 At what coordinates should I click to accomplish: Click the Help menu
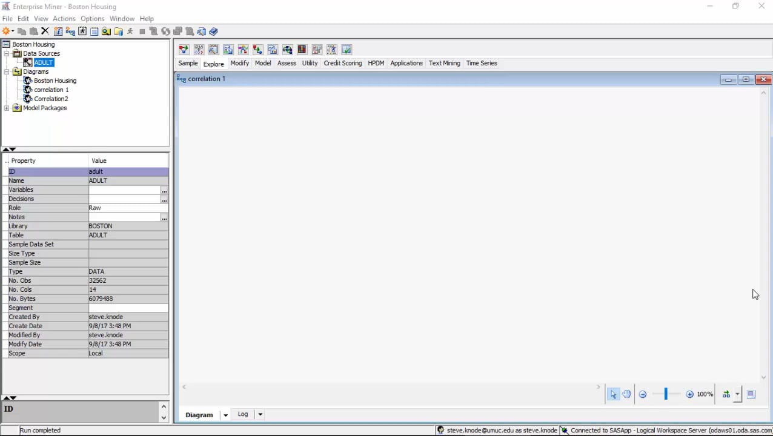[147, 19]
